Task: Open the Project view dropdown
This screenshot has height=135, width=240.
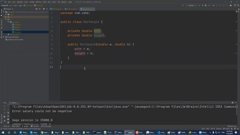Action: tap(9, 9)
